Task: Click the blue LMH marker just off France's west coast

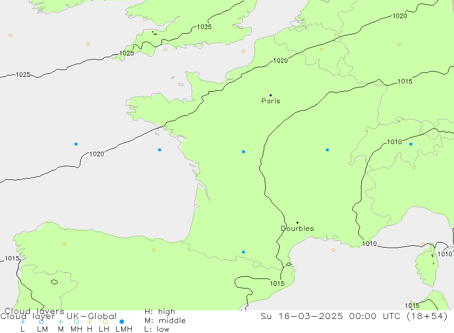Action: tap(159, 150)
